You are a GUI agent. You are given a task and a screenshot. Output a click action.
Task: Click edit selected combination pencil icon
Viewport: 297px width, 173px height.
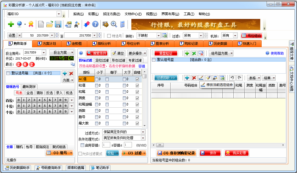tap(201, 78)
